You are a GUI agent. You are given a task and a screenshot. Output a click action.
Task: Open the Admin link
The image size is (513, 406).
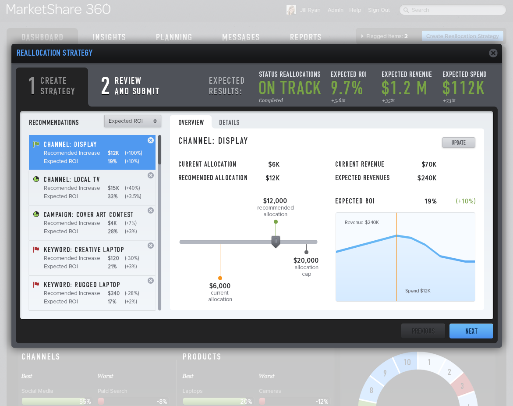point(335,10)
